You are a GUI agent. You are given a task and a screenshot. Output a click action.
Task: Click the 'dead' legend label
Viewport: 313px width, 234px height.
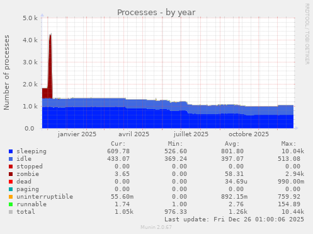24,182
